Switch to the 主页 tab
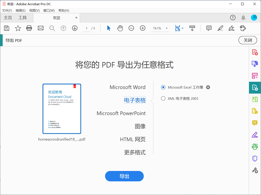 [x=8, y=18]
